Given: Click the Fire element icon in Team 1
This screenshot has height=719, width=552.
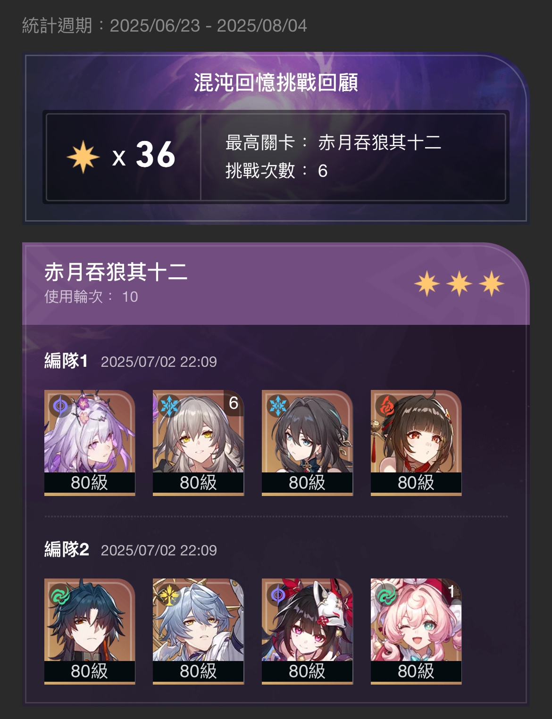Looking at the screenshot, I should coord(387,405).
